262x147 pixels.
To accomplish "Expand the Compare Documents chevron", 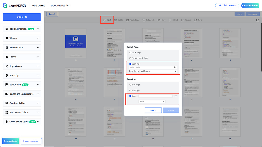I will [x=38, y=94].
